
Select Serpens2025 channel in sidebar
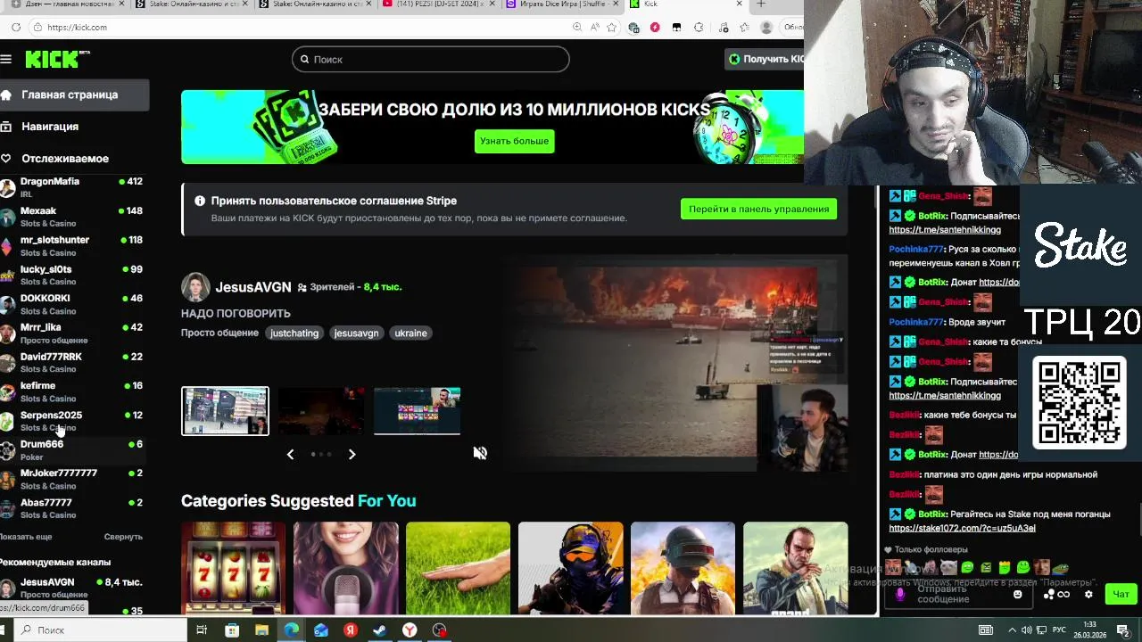(x=71, y=421)
